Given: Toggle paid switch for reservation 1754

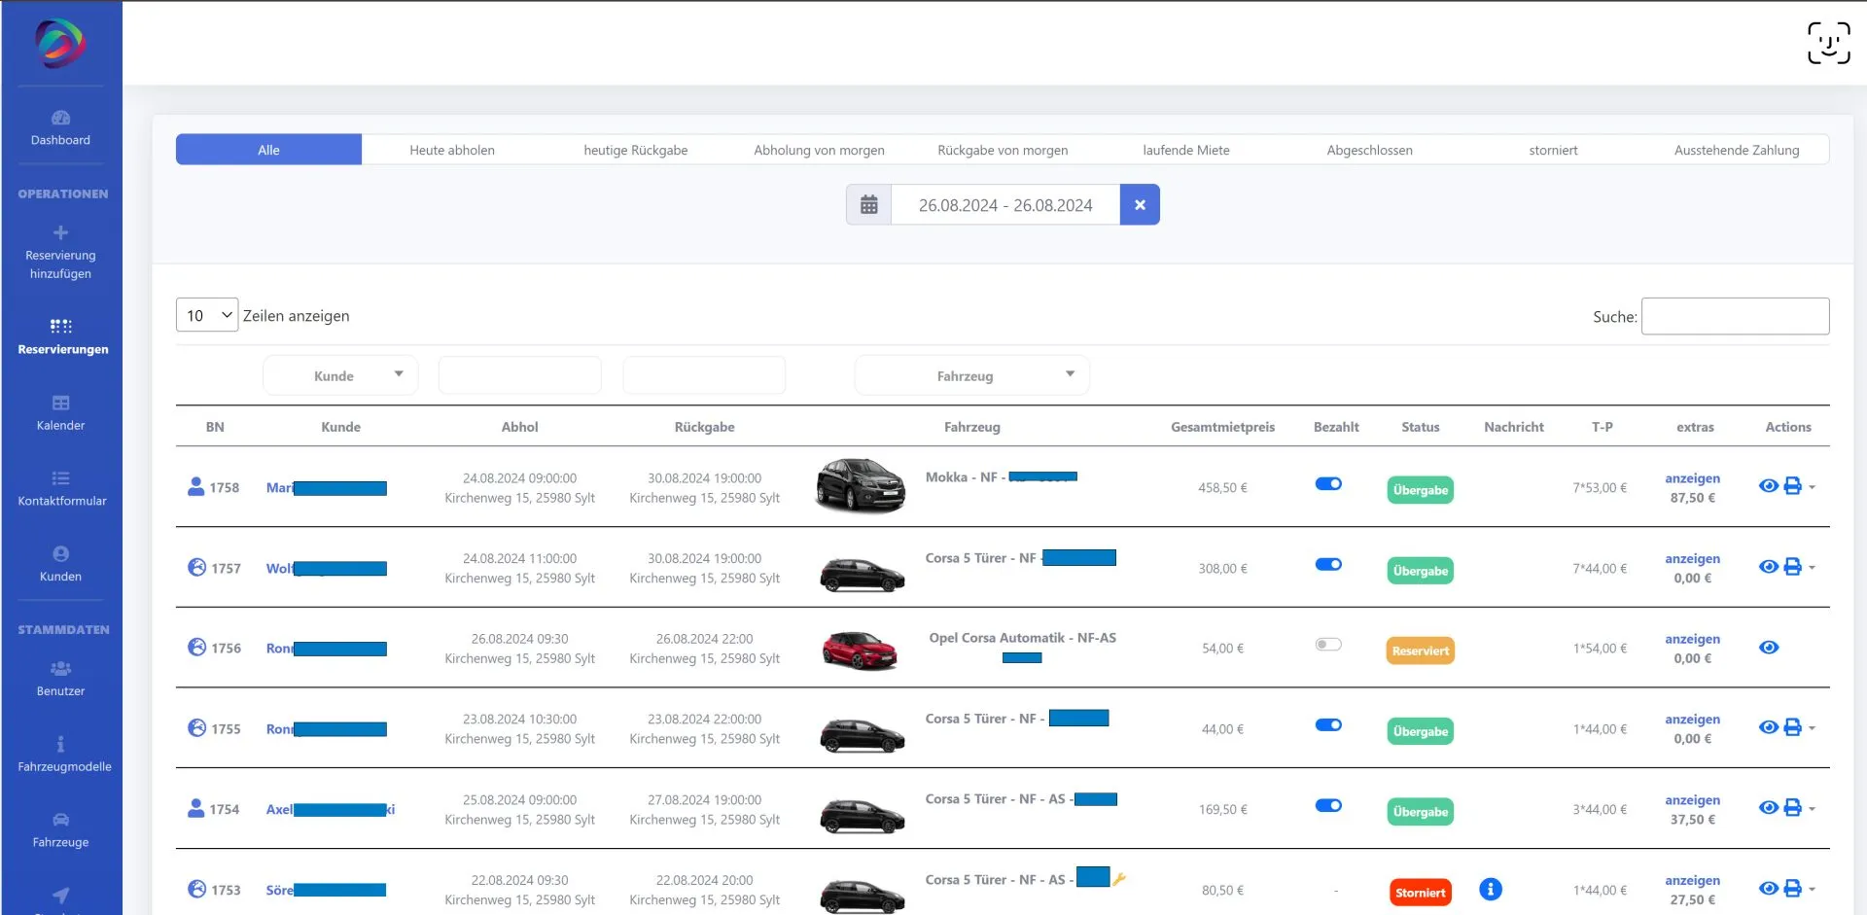Looking at the screenshot, I should (x=1328, y=806).
